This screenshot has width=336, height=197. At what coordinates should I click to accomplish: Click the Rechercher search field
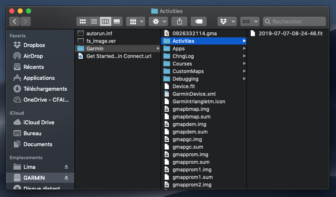pyautogui.click(x=294, y=21)
